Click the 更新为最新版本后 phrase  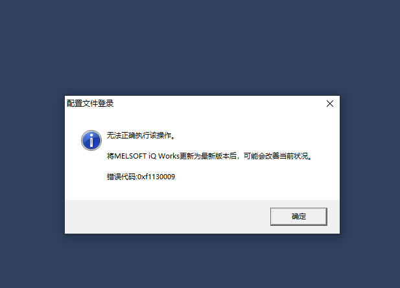[208, 156]
